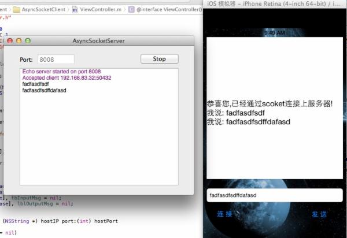Click 'Accepted client 192.168.83.32:50432' log line

[67, 78]
